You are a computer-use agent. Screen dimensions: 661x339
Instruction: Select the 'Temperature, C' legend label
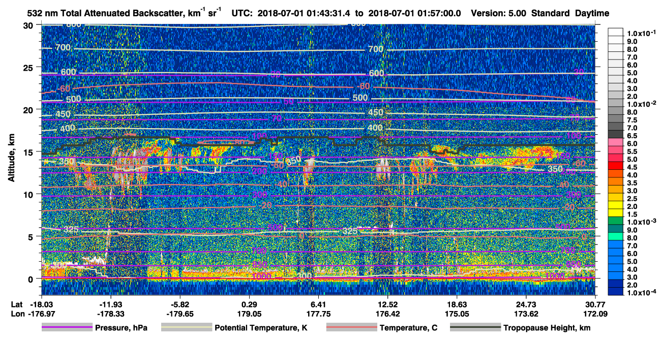tap(409, 328)
